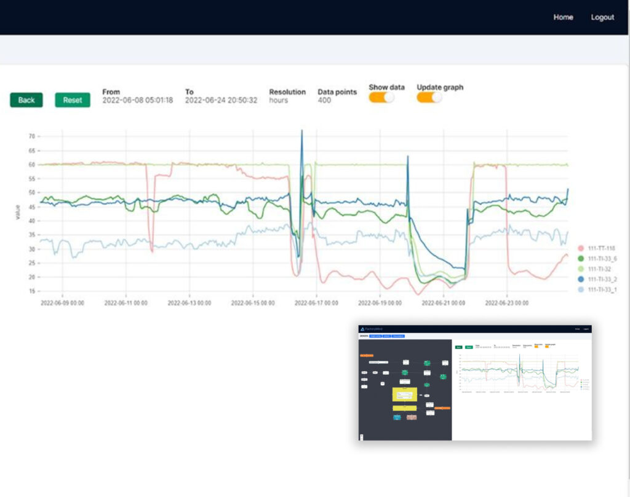The height and width of the screenshot is (497, 630).
Task: Toggle the Show data switch
Action: point(381,98)
